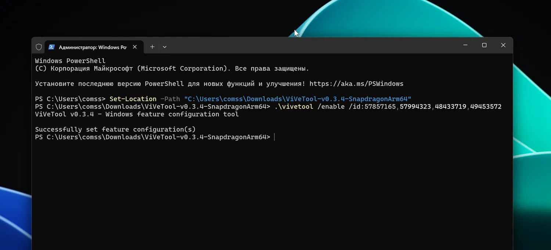Click the "Successfully set feature configuration(s)" line
The height and width of the screenshot is (250, 551).
click(x=115, y=129)
